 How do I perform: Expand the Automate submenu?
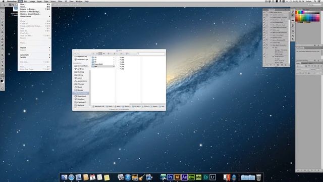(34, 55)
